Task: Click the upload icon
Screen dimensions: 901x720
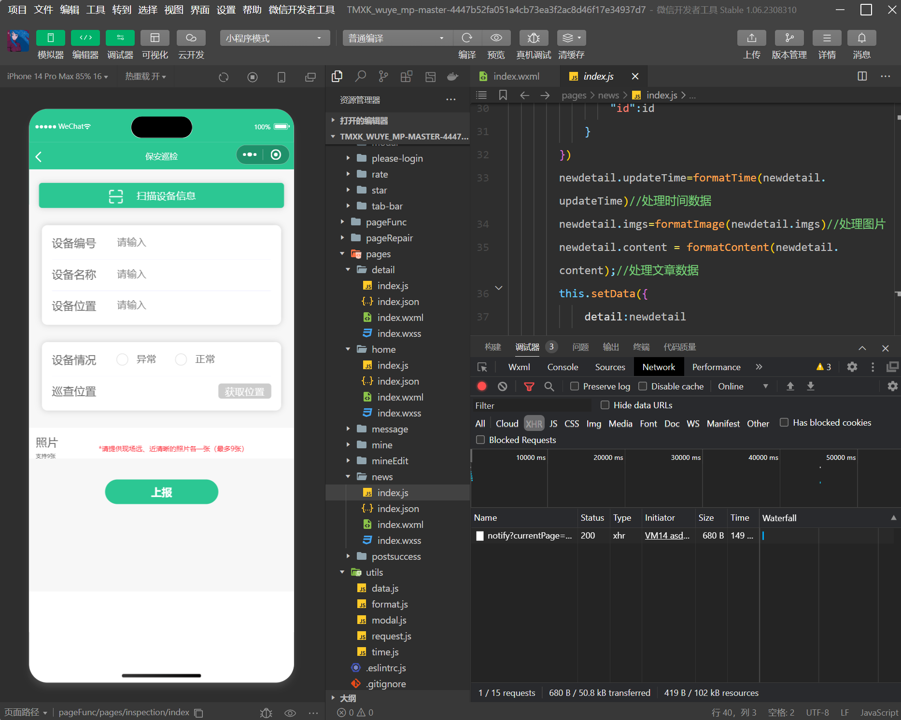Action: pos(752,38)
